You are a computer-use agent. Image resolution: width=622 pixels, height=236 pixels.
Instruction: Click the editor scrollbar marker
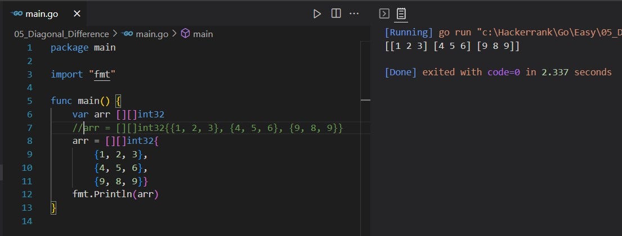365,100
